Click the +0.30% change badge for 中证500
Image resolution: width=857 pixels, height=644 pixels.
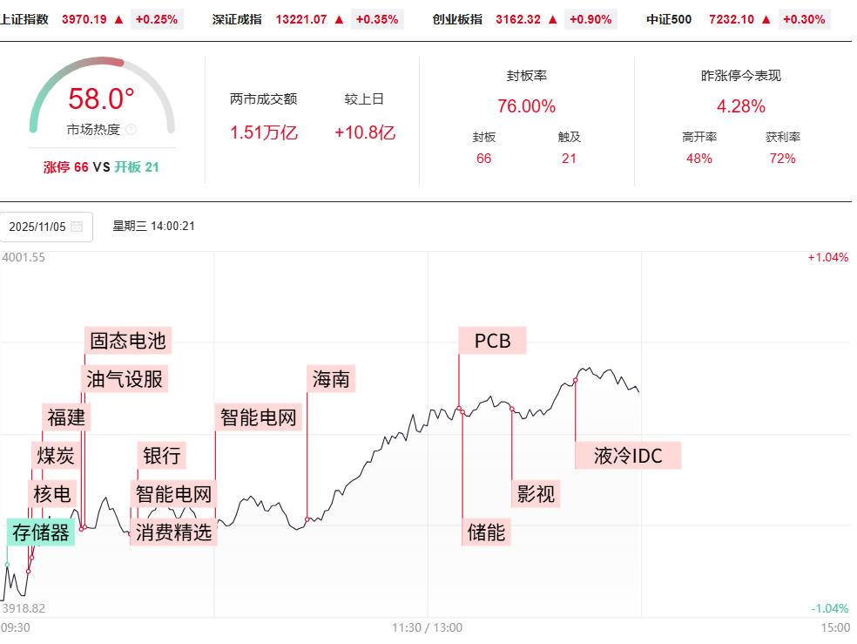(805, 18)
